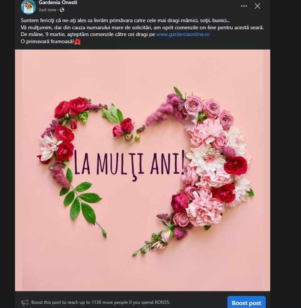Click the globe public audience icon

pyautogui.click(x=62, y=10)
